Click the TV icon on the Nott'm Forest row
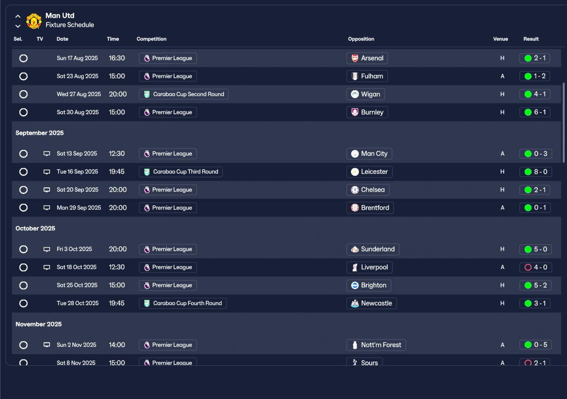 47,345
